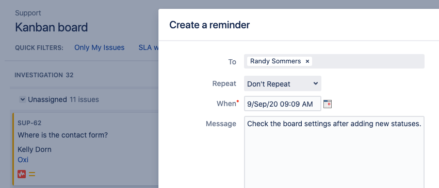The image size is (439, 188).
Task: Click into the When date field
Action: (x=283, y=104)
